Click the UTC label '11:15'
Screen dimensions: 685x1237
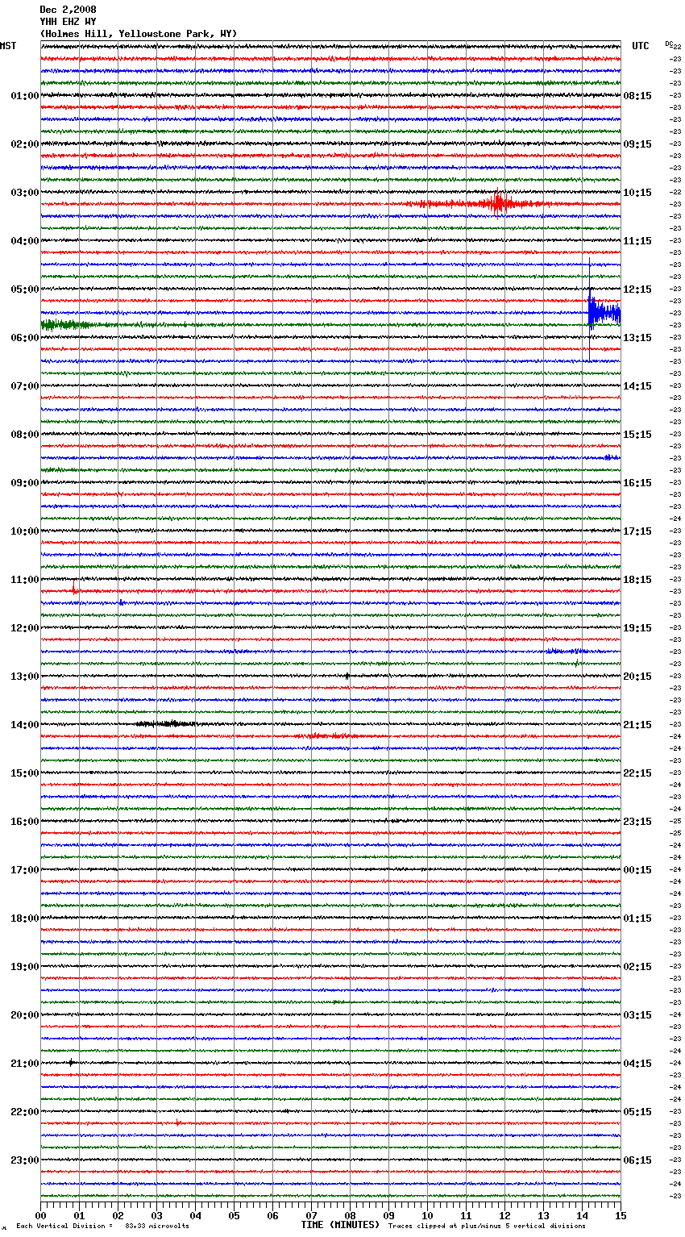[x=637, y=241]
